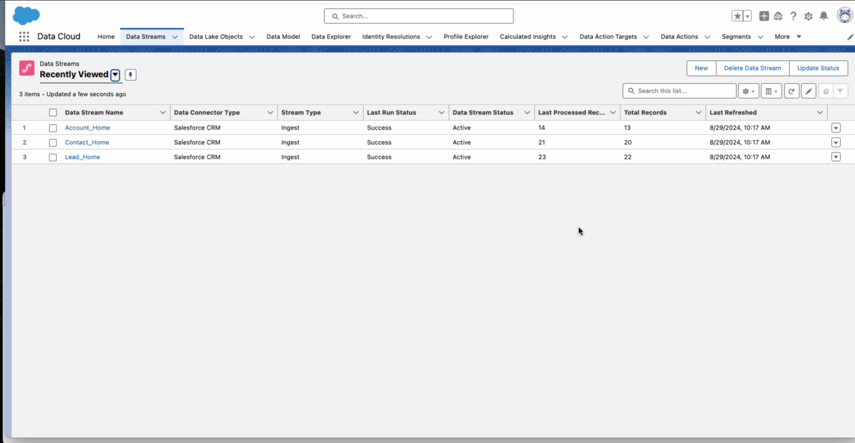Expand the favorites list dropdown arrow
Image resolution: width=855 pixels, height=443 pixels.
pos(748,16)
